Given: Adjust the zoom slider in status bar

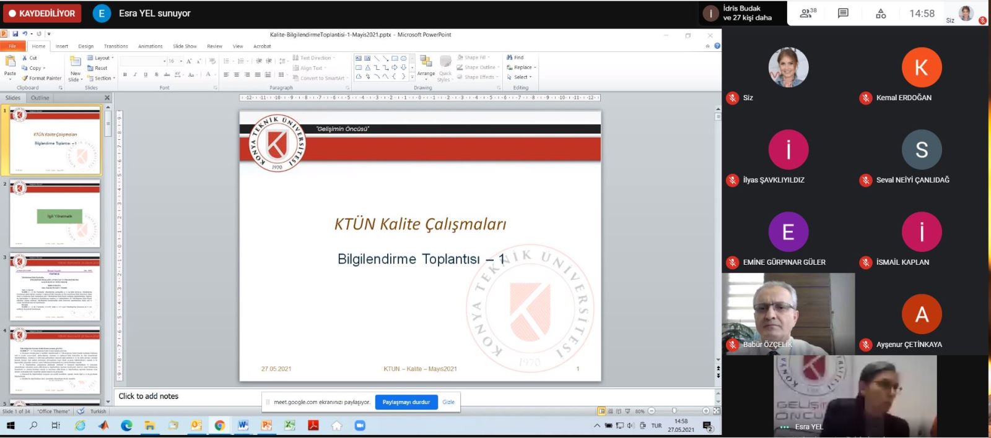Looking at the screenshot, I should tap(674, 411).
